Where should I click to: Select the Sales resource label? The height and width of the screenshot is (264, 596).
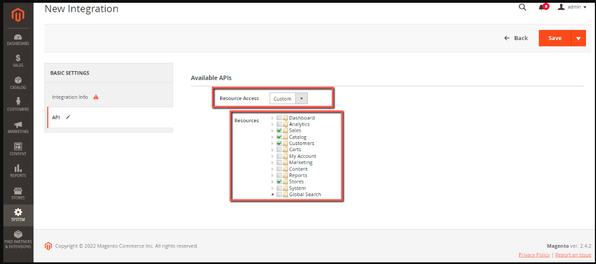click(295, 131)
